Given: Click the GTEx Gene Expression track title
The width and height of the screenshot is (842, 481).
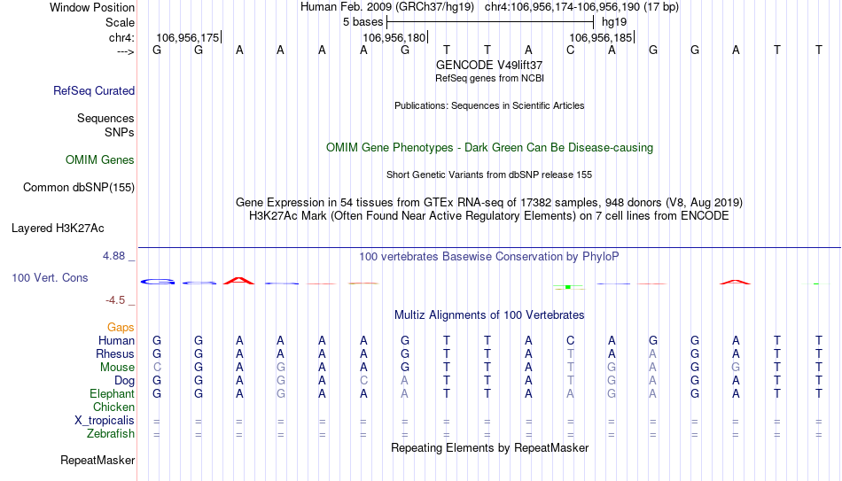Looking at the screenshot, I should click(x=489, y=202).
